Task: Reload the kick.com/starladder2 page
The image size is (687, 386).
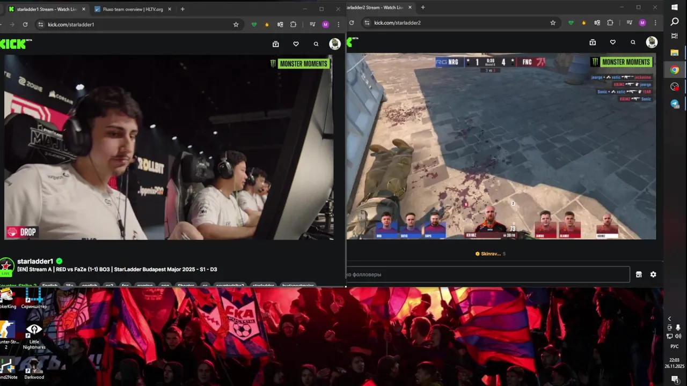Action: click(352, 23)
